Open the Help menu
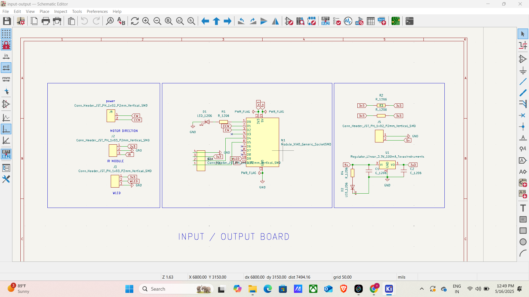 click(117, 12)
